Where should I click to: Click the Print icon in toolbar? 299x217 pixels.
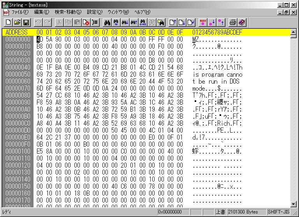click(x=233, y=22)
